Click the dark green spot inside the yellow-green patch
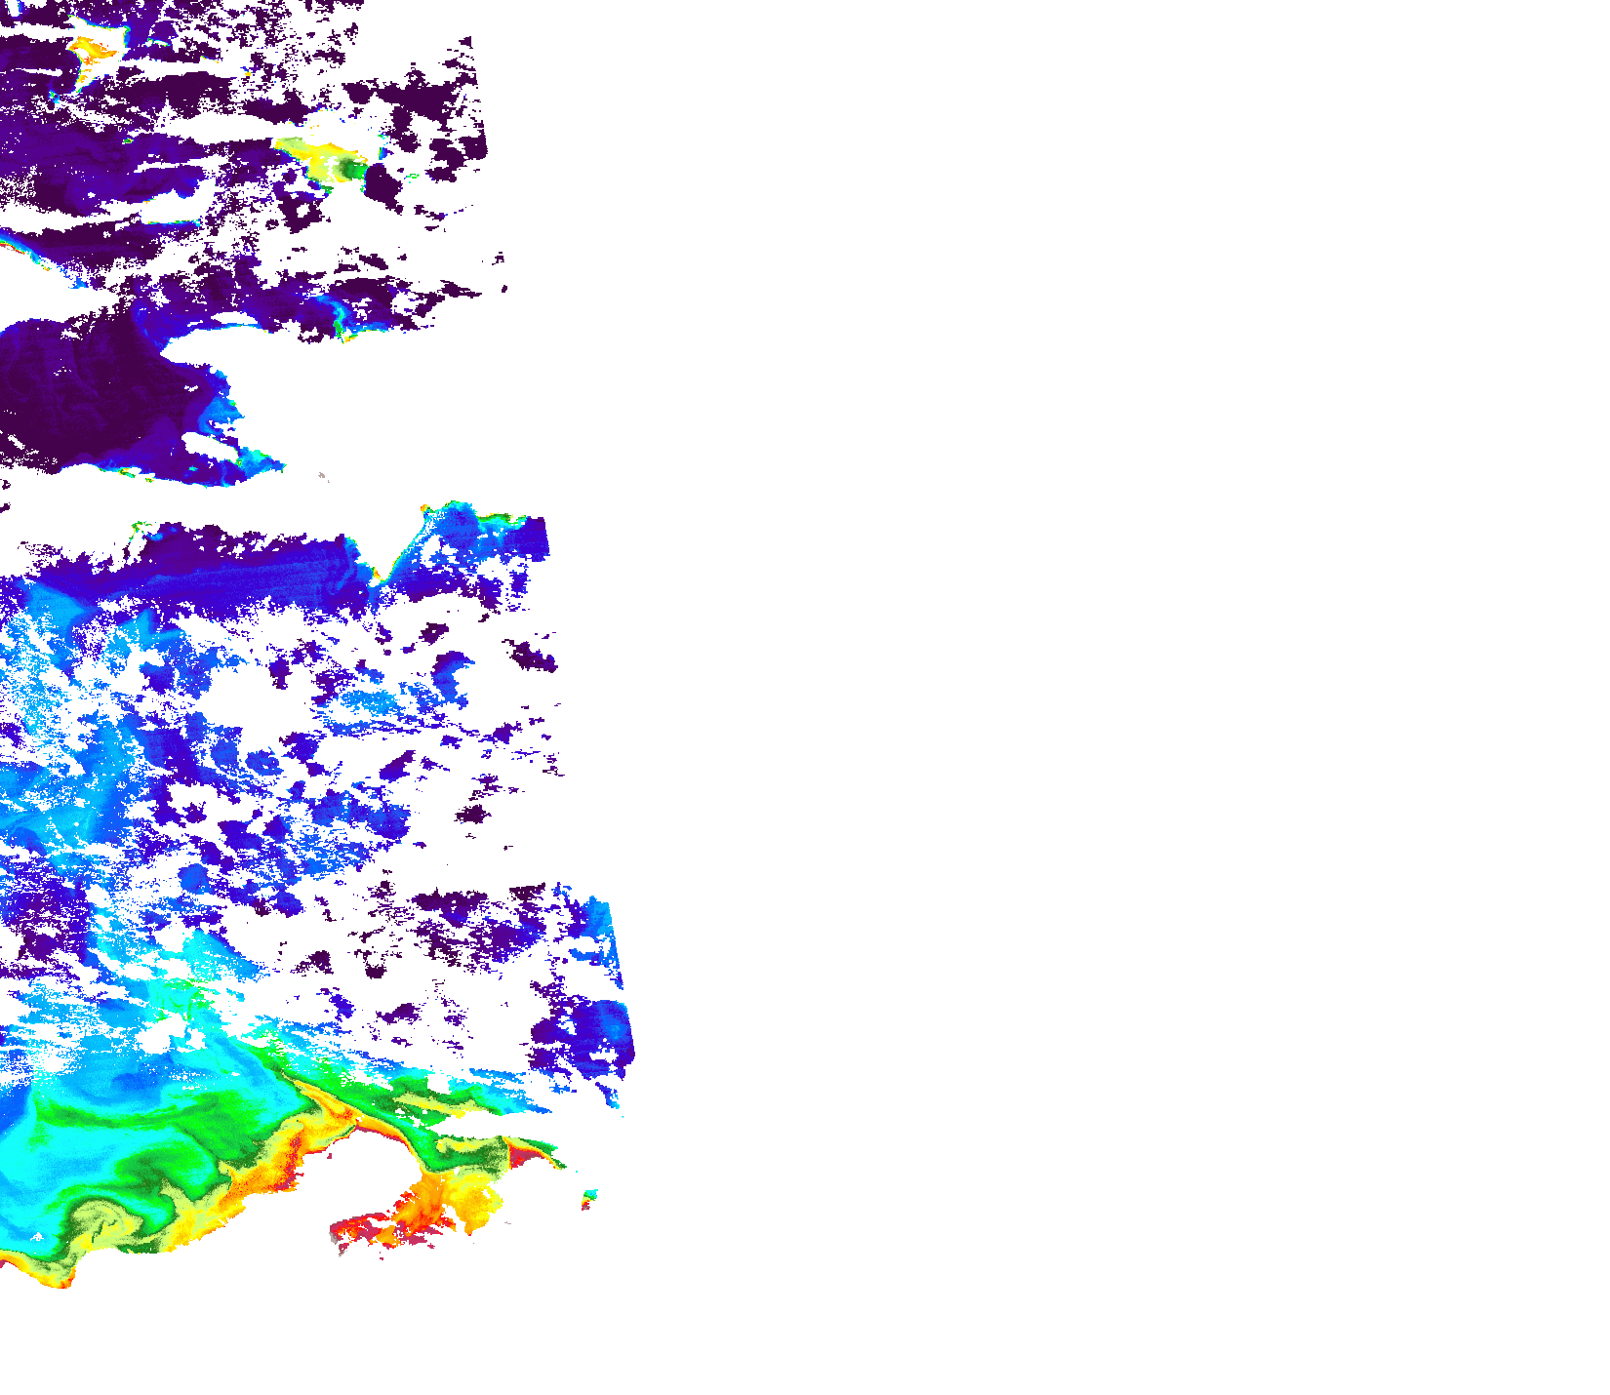 click(348, 171)
